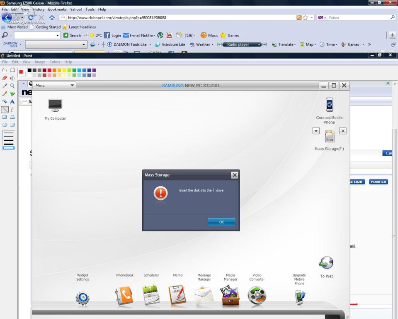Open the Radio player dropdown
The image size is (398, 319).
[259, 44]
